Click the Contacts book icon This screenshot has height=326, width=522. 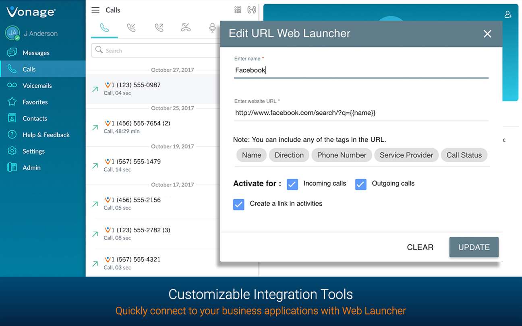12,118
